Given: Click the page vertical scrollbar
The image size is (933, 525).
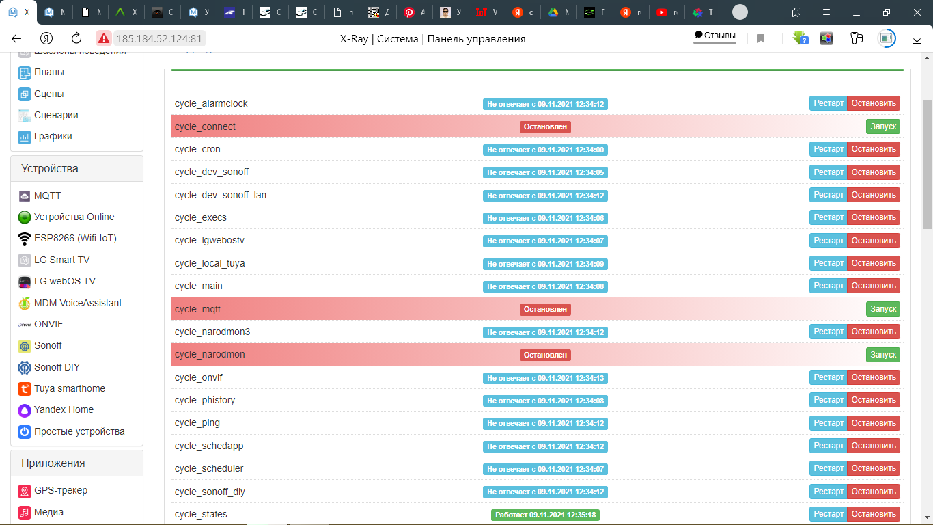Looking at the screenshot, I should [x=927, y=164].
